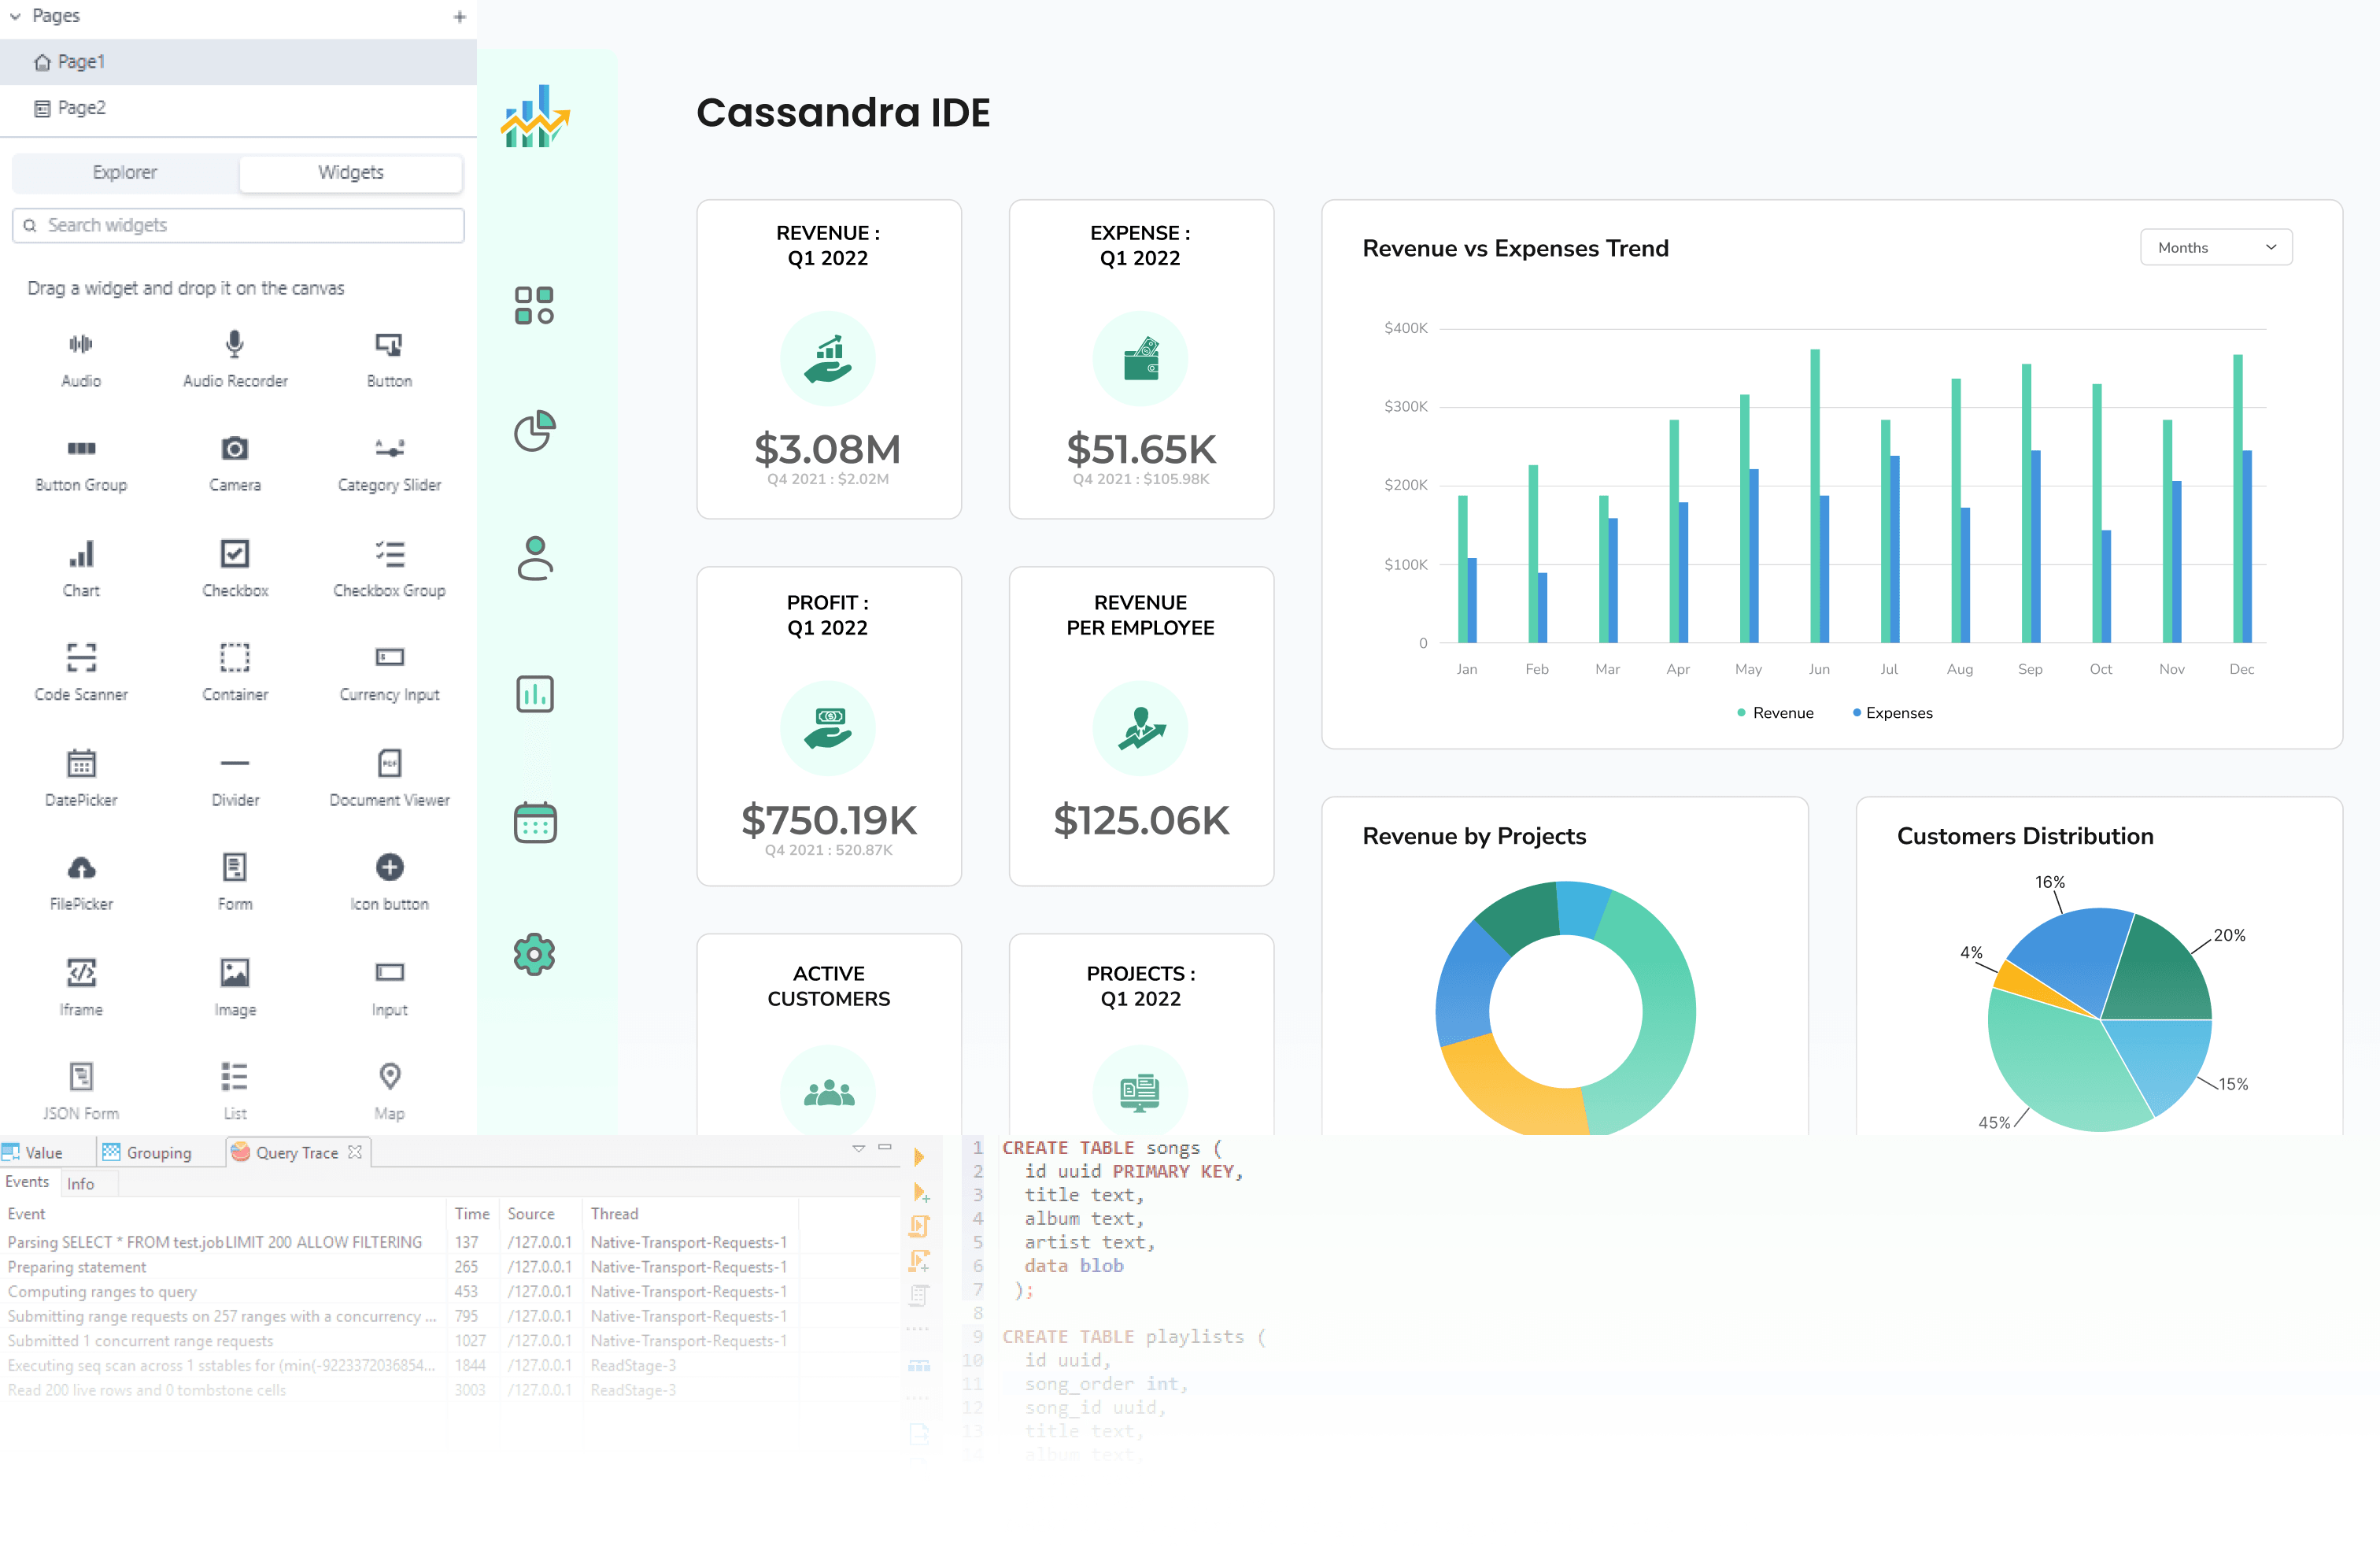2380x1546 pixels.
Task: Collapse the Pages section chevron
Action: [x=15, y=16]
